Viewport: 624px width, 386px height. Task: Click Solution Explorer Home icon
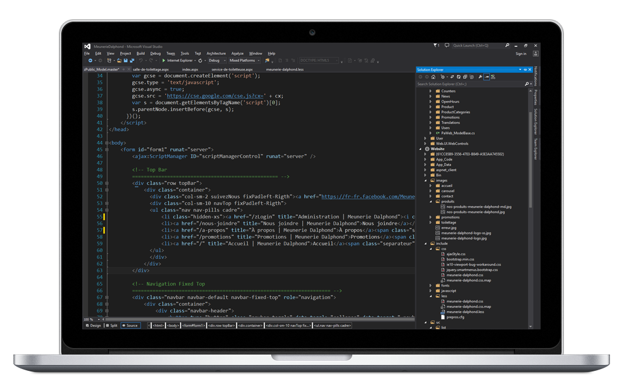coord(433,77)
